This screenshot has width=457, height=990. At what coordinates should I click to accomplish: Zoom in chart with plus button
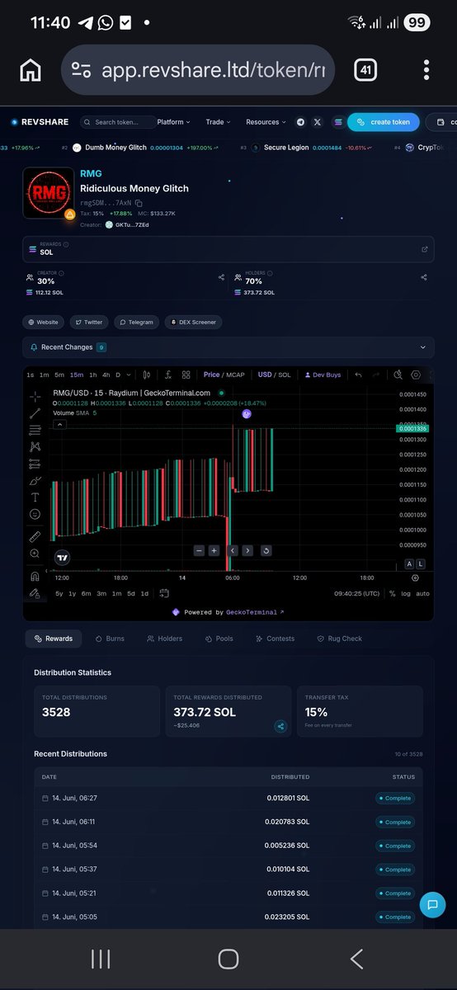[x=214, y=550]
